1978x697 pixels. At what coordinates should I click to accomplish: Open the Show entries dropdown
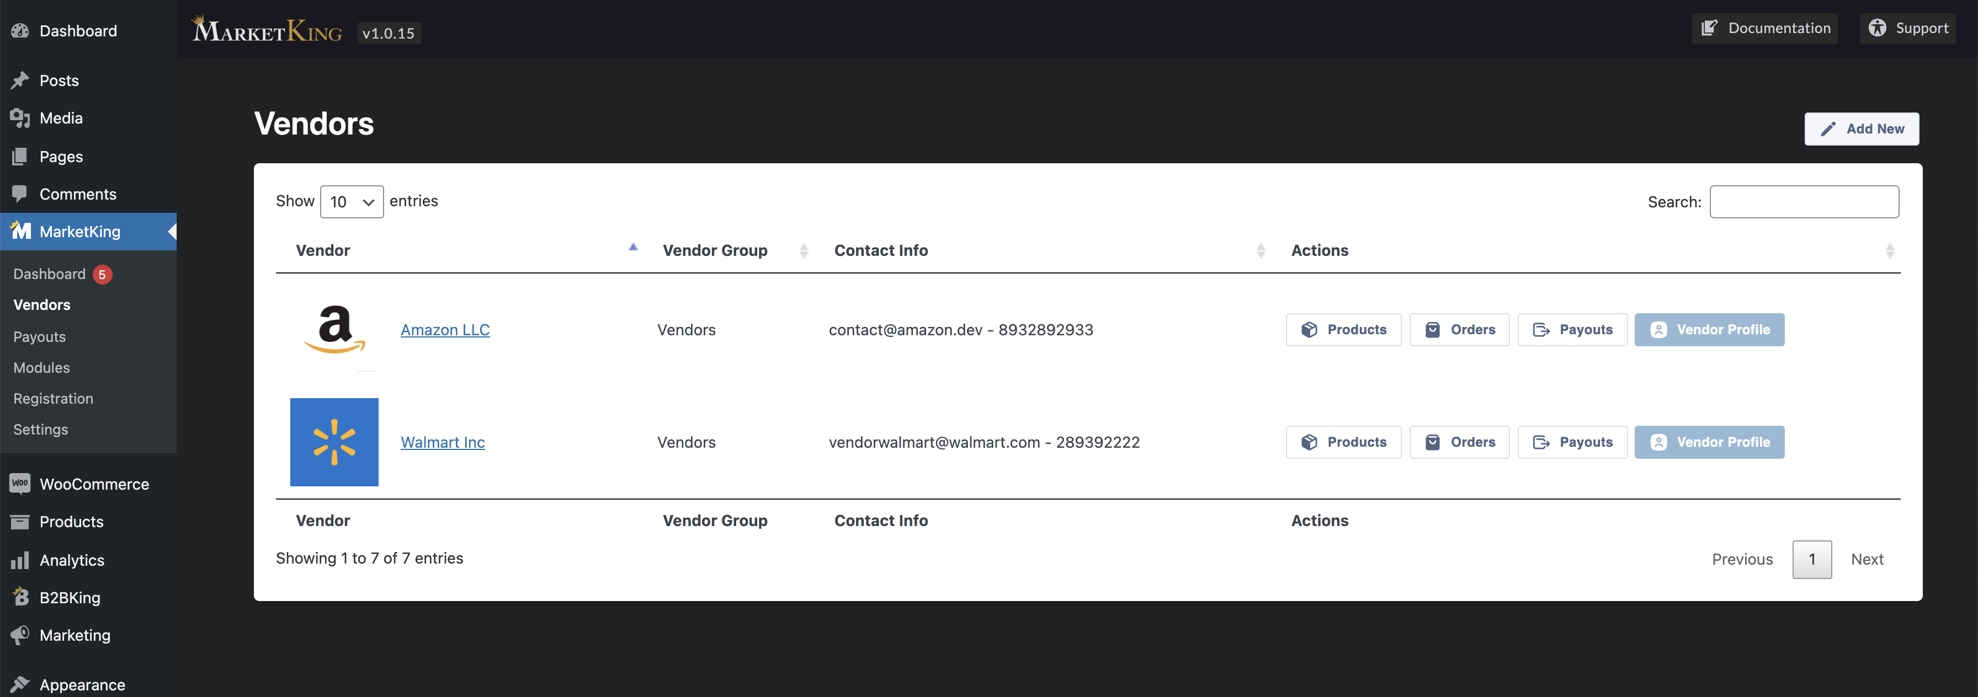click(351, 201)
